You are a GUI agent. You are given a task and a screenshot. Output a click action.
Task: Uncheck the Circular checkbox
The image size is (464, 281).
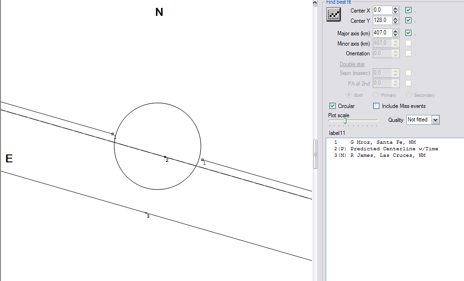coord(332,106)
